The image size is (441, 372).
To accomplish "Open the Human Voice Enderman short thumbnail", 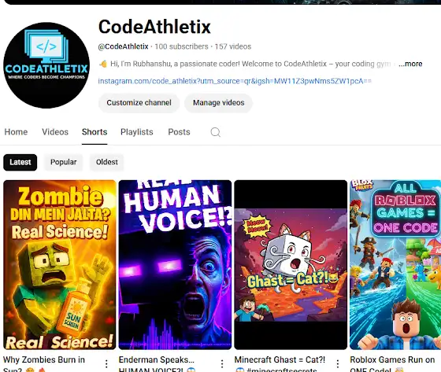I will pos(175,265).
